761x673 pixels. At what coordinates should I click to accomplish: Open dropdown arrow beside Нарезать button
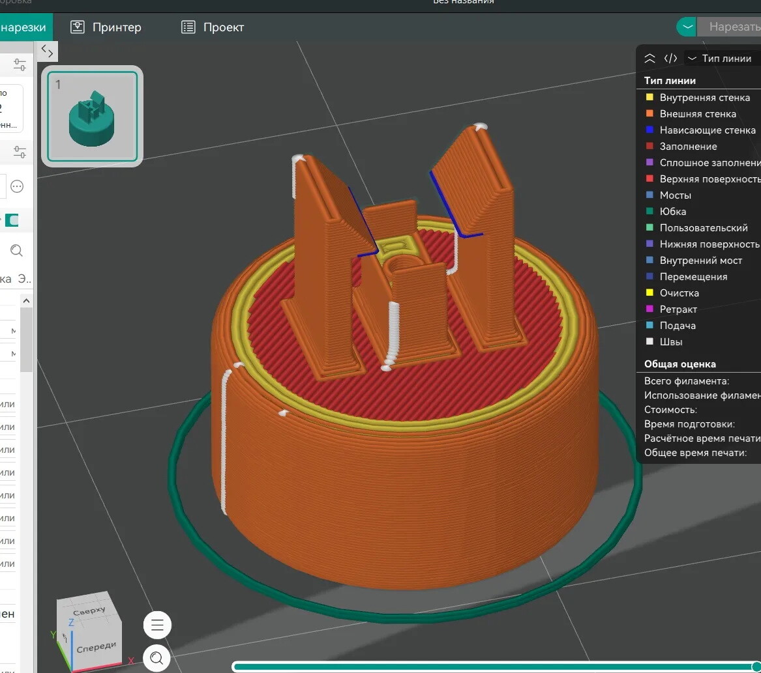(x=686, y=27)
